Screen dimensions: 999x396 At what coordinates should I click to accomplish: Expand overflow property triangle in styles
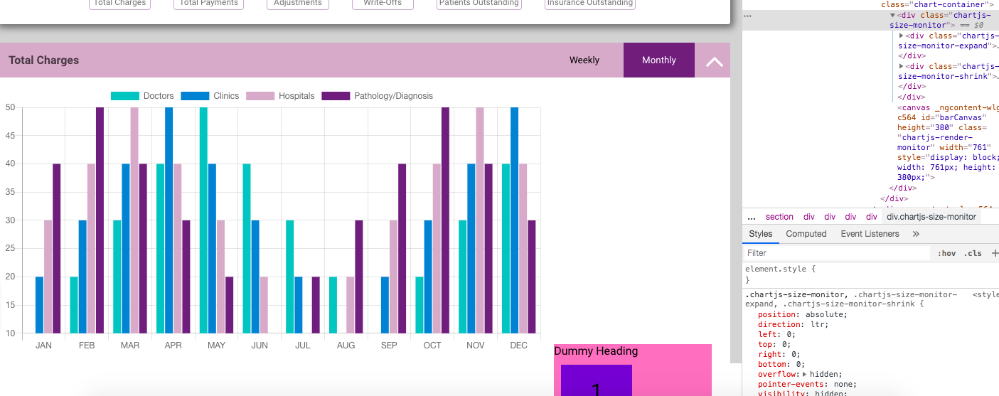[x=805, y=374]
